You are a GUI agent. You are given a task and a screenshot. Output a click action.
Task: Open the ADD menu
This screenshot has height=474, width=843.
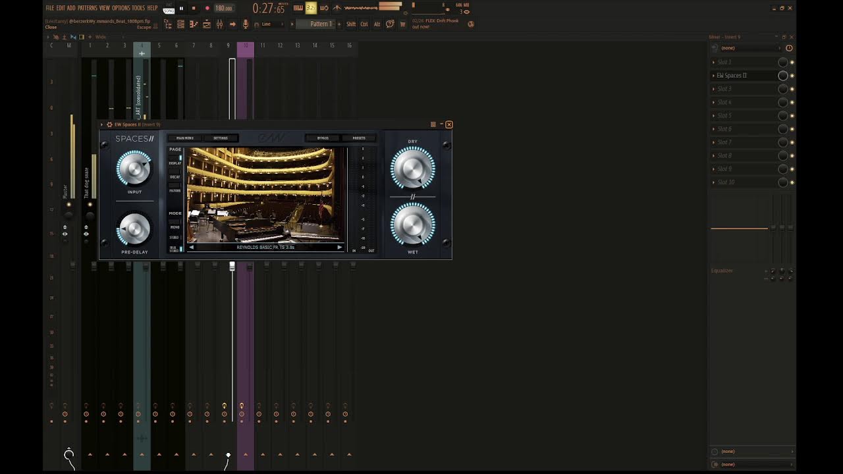pyautogui.click(x=71, y=8)
